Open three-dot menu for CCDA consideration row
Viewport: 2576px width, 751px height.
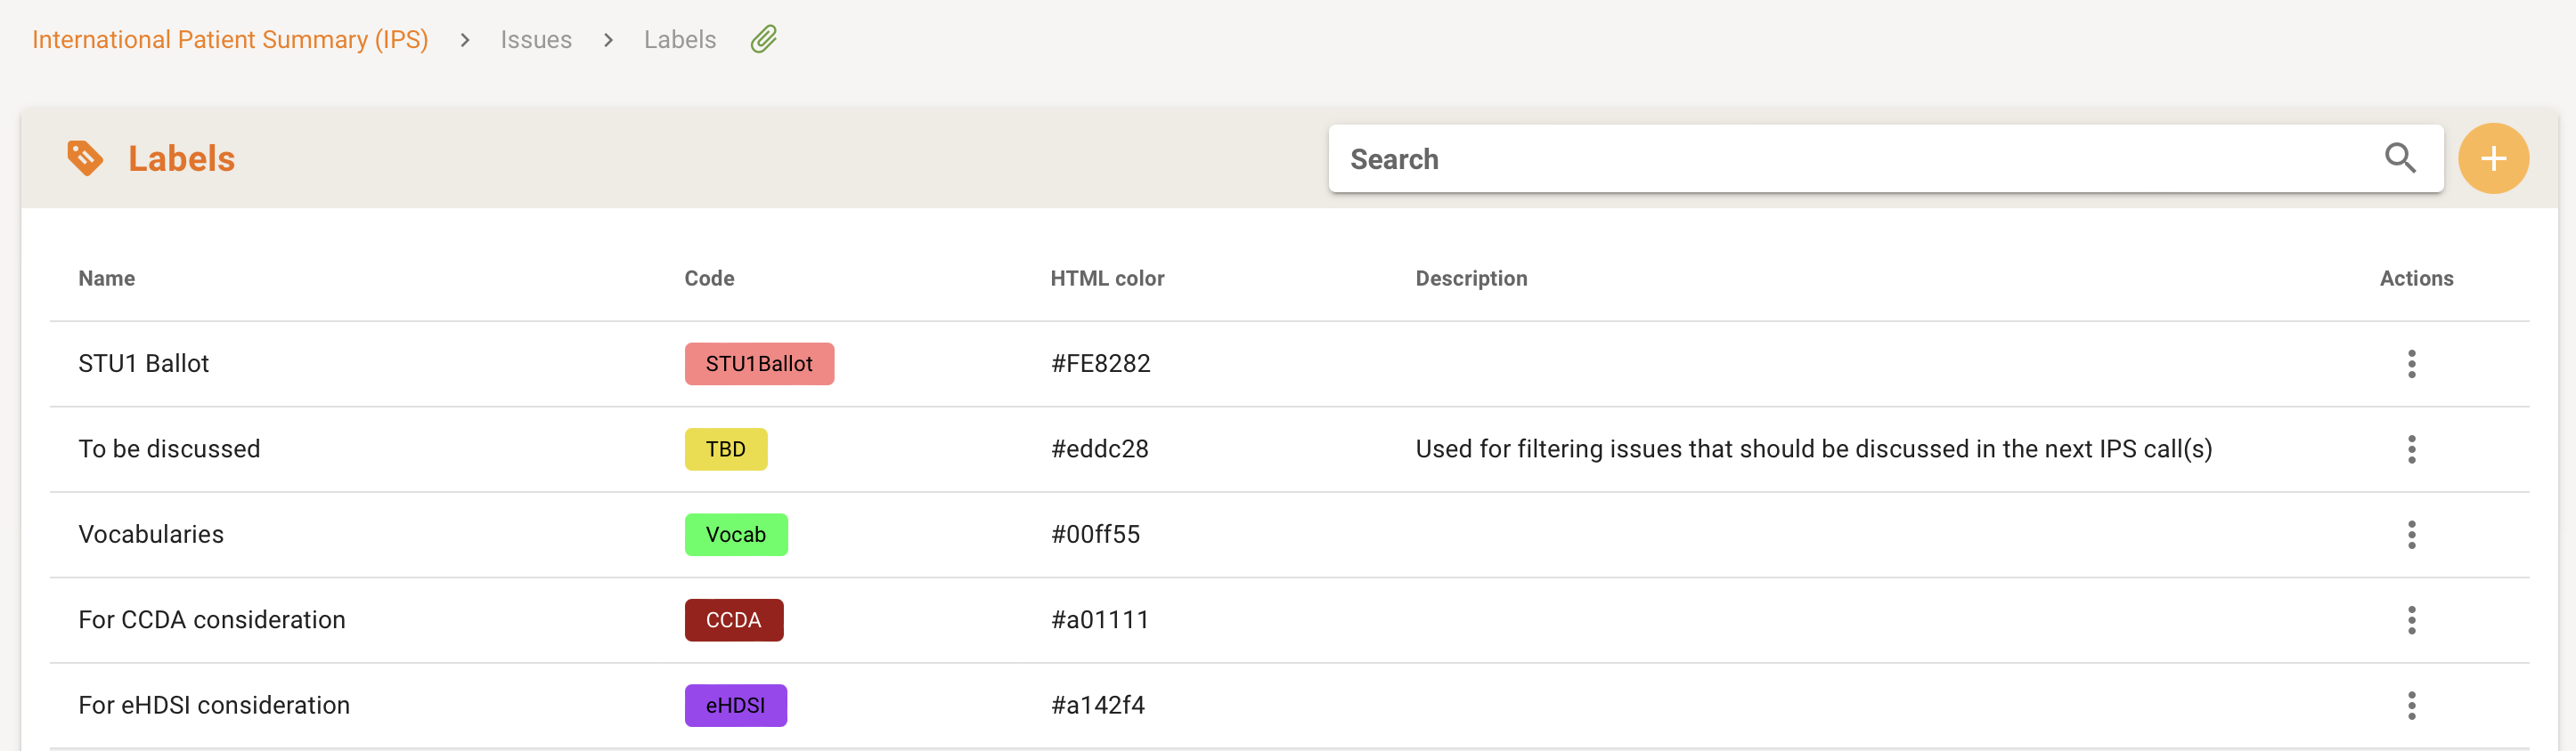2411,620
